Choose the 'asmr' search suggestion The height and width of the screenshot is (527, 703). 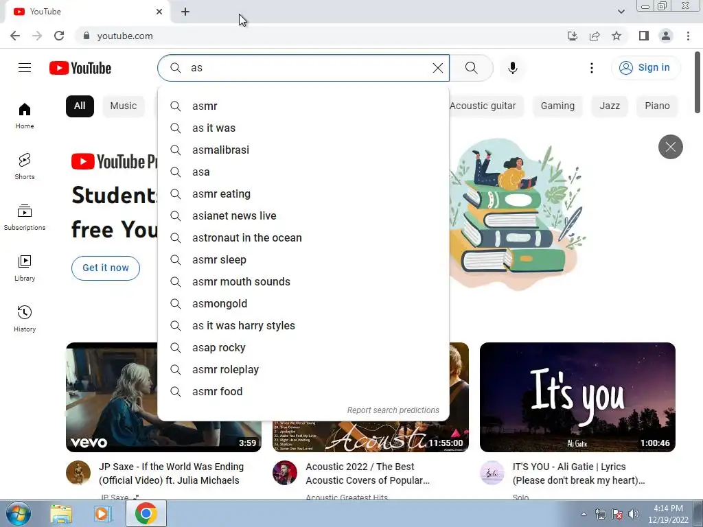pyautogui.click(x=303, y=106)
